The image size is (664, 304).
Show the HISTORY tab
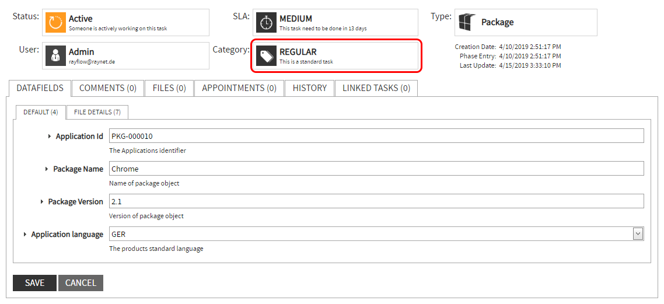click(x=310, y=88)
